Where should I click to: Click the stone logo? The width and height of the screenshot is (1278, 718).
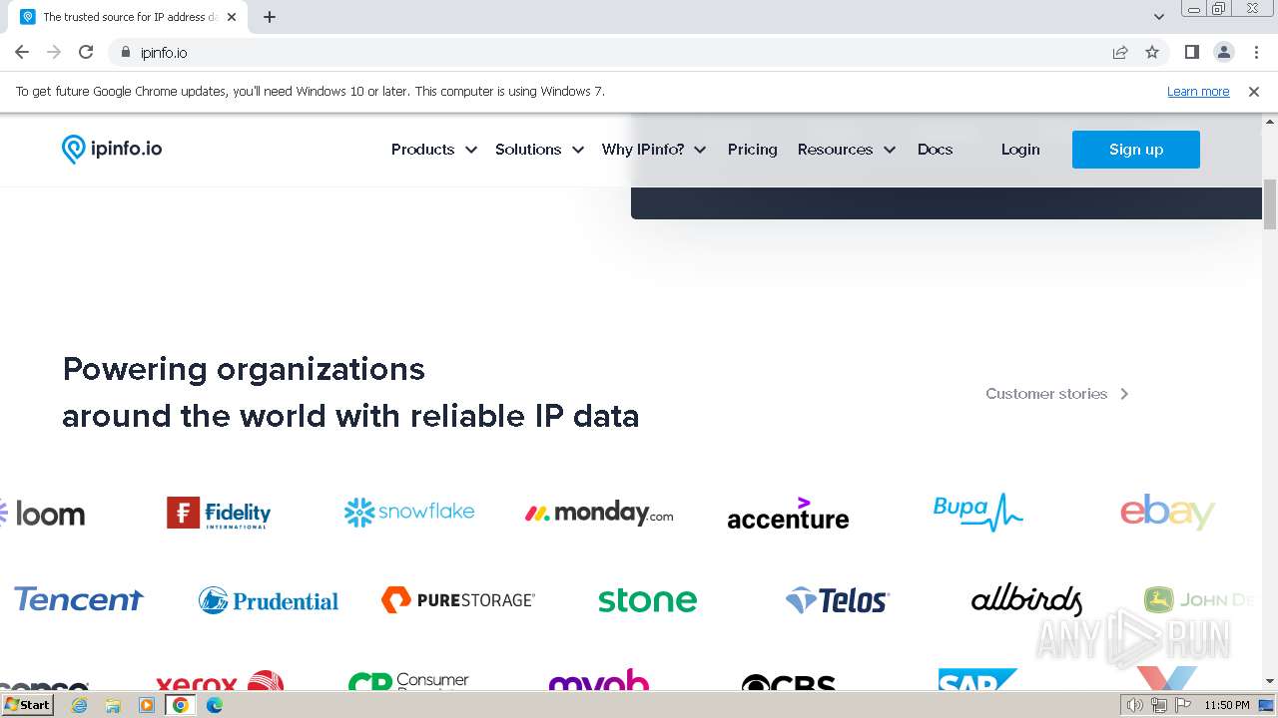[x=647, y=600]
